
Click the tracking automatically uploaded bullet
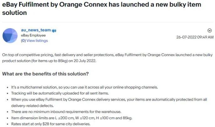60,93
